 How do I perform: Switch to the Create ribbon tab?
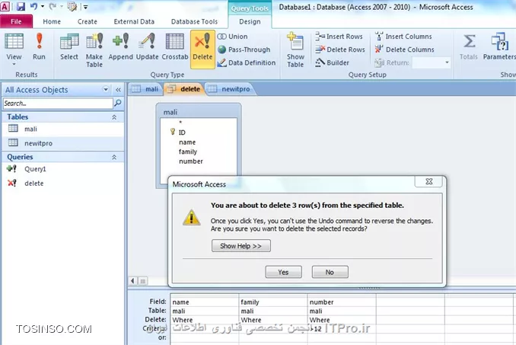pyautogui.click(x=88, y=21)
